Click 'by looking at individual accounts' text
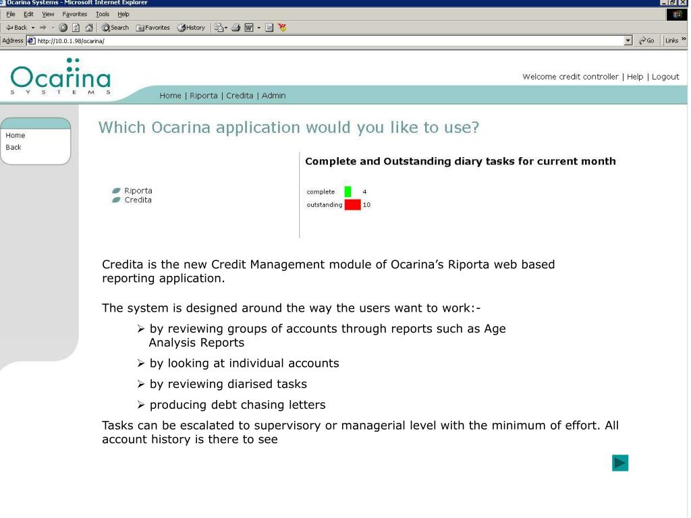This screenshot has height=518, width=691. [x=244, y=364]
